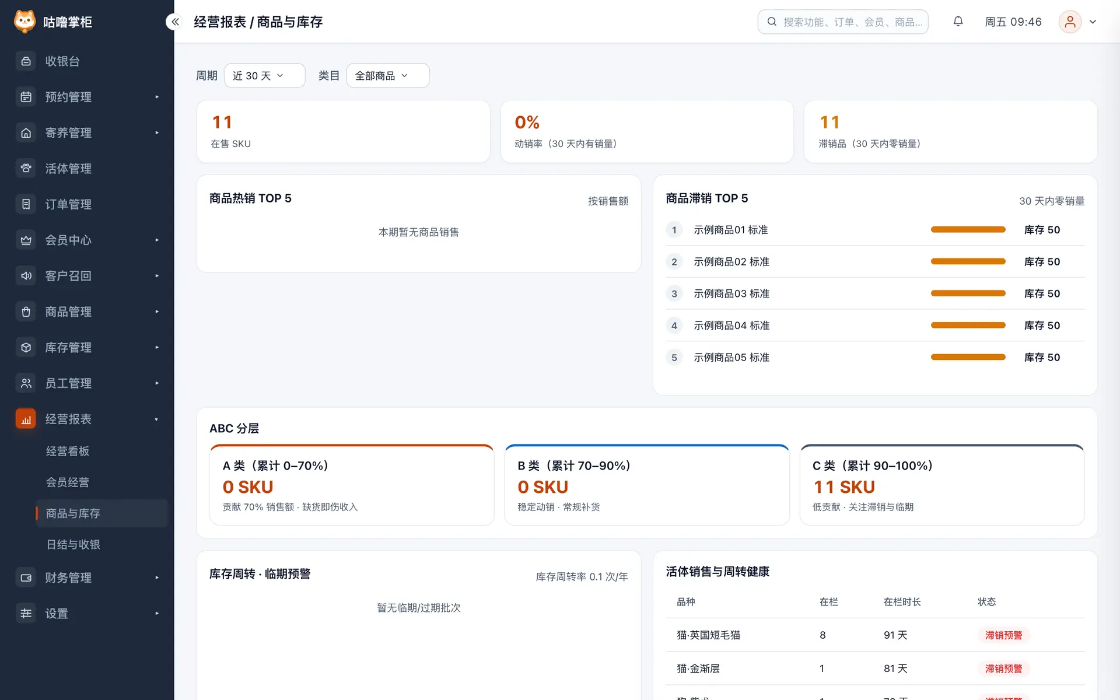This screenshot has width=1120, height=700.
Task: Click the A 类（累计 0–70%）card
Action: pos(352,485)
